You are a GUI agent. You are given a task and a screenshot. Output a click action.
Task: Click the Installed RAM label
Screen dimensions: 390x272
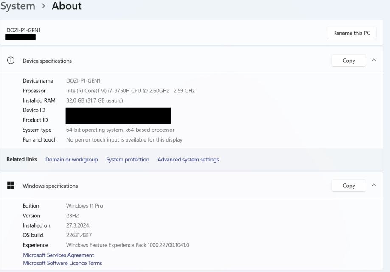39,100
